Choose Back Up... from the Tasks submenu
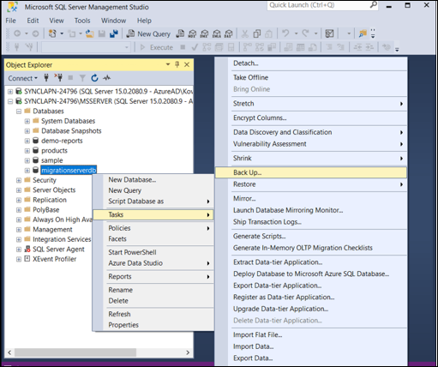438x367 pixels. point(311,172)
